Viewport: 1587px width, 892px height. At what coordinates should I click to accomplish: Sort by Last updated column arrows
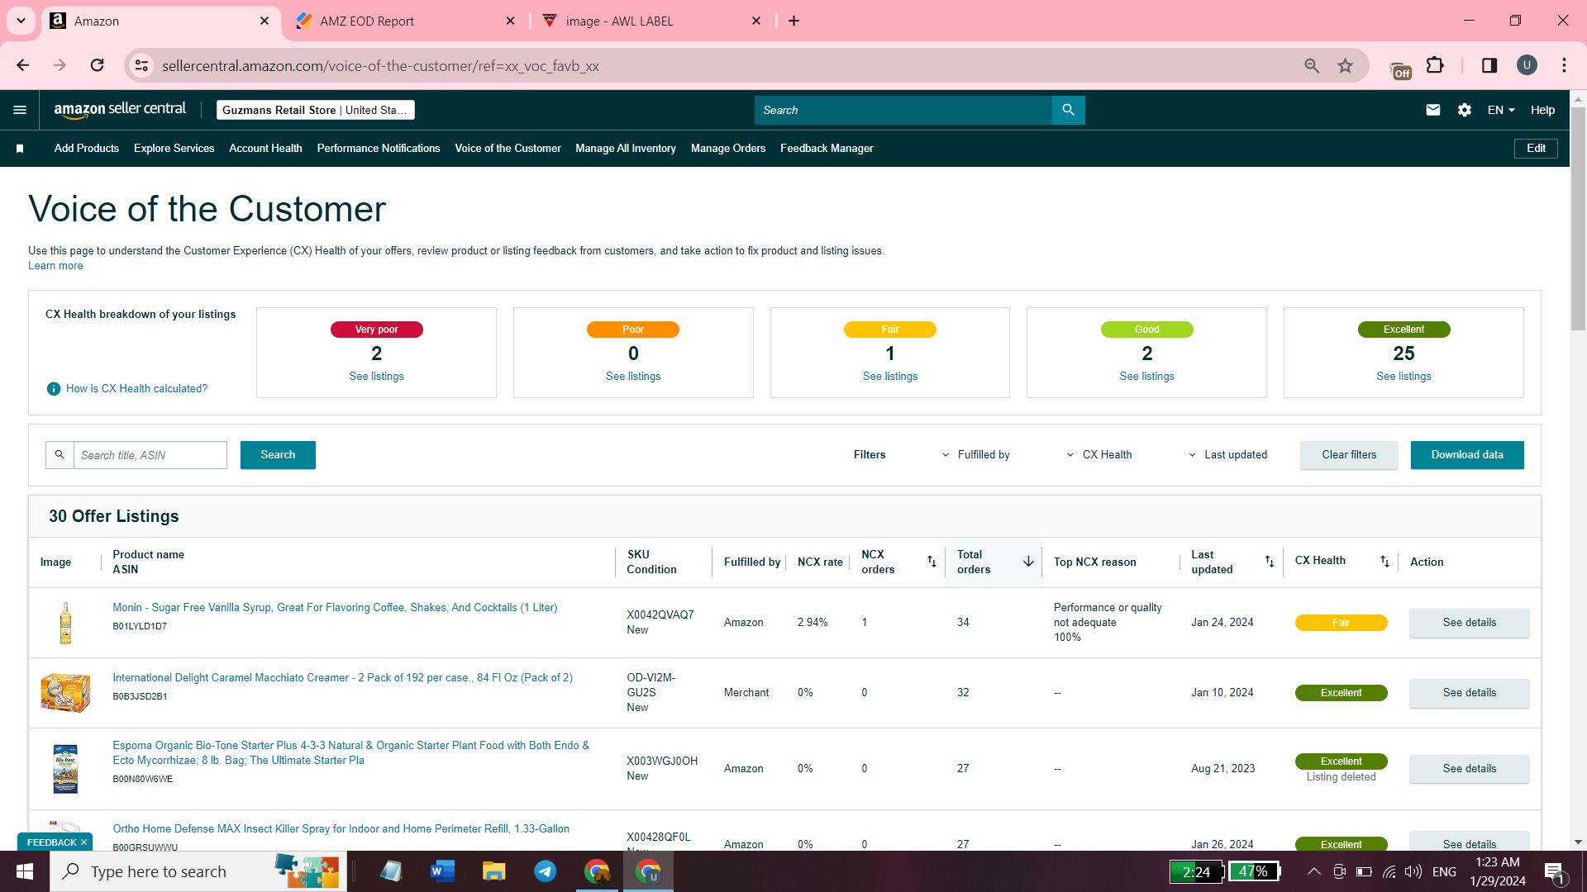tap(1269, 562)
